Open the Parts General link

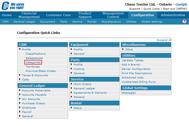click(x=79, y=73)
